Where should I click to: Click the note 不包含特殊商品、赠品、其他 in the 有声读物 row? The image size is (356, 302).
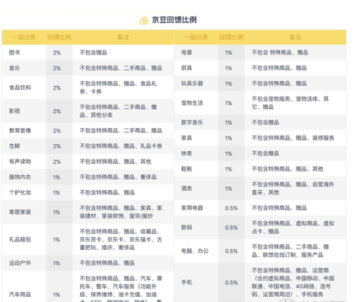pyautogui.click(x=115, y=161)
